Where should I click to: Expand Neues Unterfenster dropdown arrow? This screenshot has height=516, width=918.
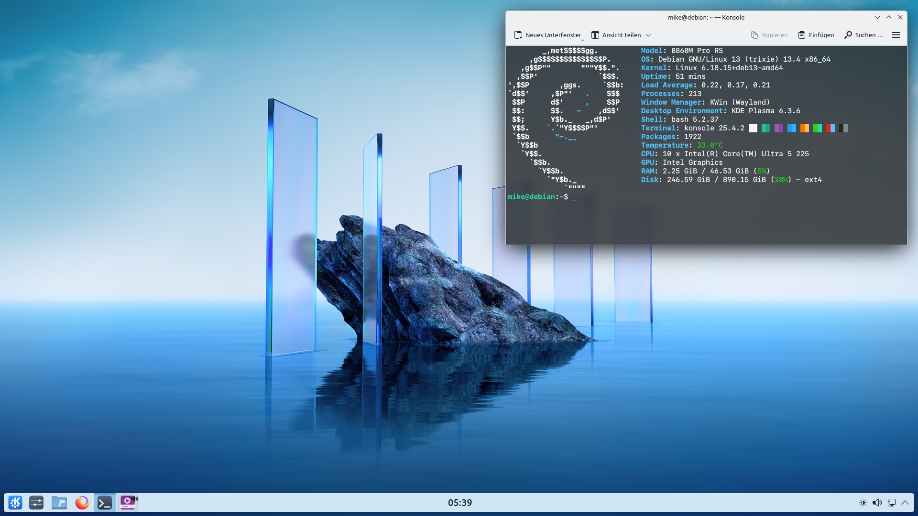[582, 40]
